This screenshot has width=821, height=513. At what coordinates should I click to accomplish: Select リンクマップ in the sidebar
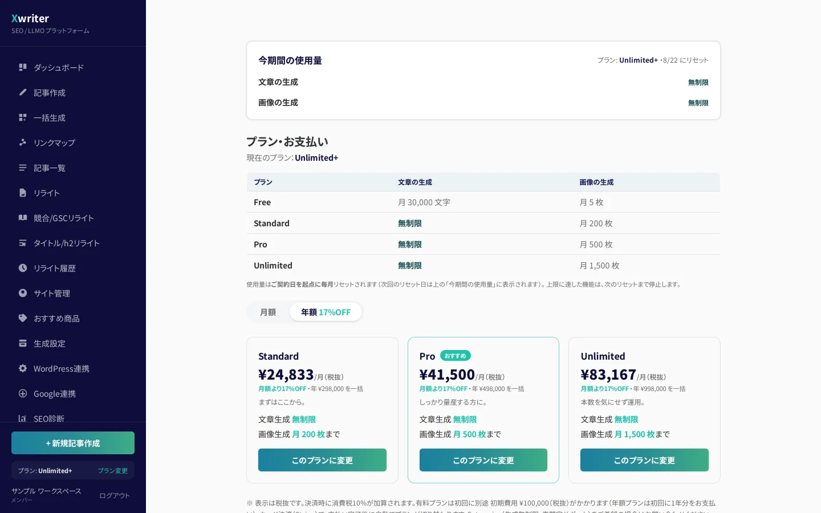(73, 142)
